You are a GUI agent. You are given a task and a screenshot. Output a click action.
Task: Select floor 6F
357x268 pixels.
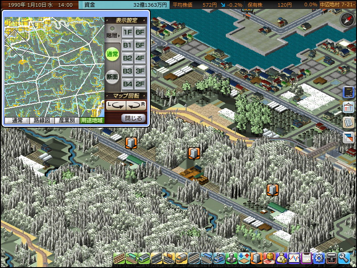(140, 32)
